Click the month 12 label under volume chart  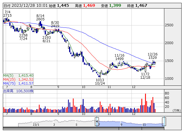point(133,114)
